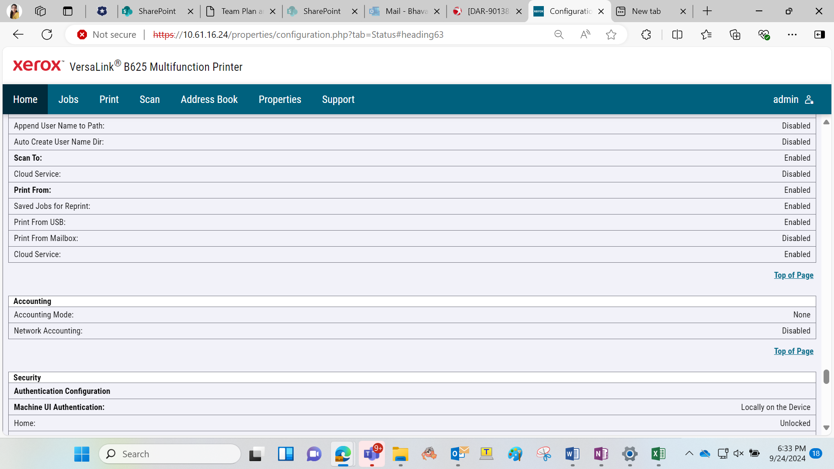Image resolution: width=834 pixels, height=469 pixels.
Task: Open browser Collections icon
Action: coord(735,35)
